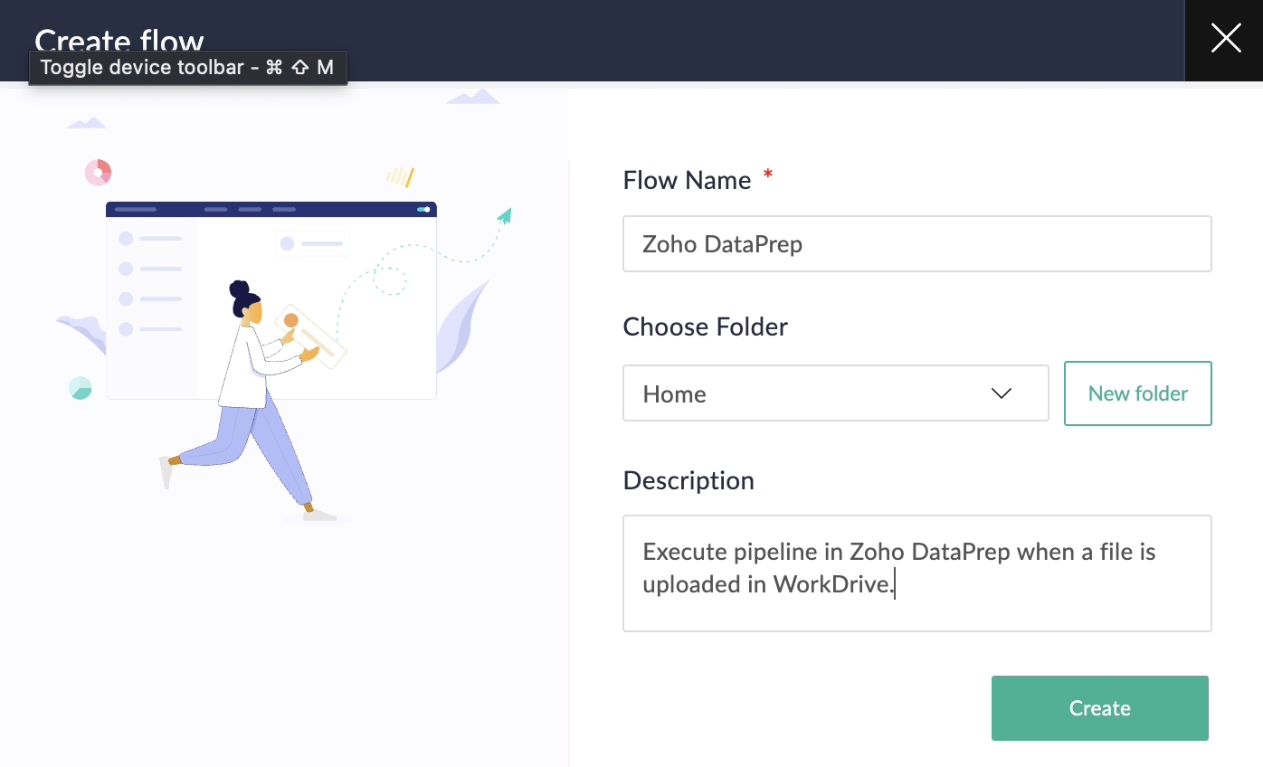Click the Flow Name input field
Screen dimensions: 1263x767
(x=917, y=243)
